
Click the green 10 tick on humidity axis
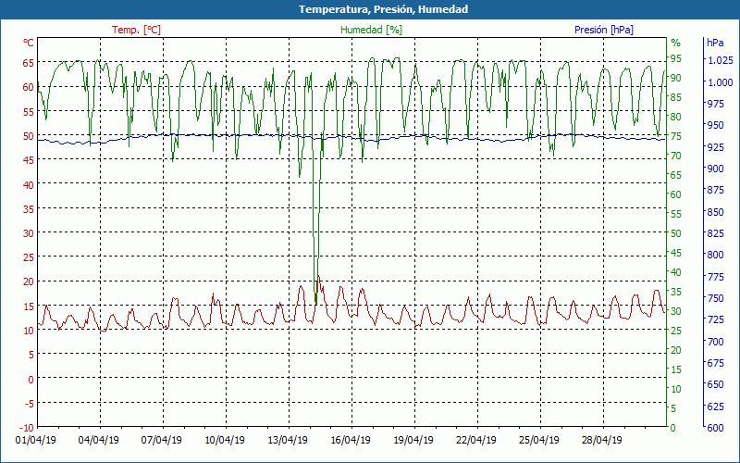(676, 389)
